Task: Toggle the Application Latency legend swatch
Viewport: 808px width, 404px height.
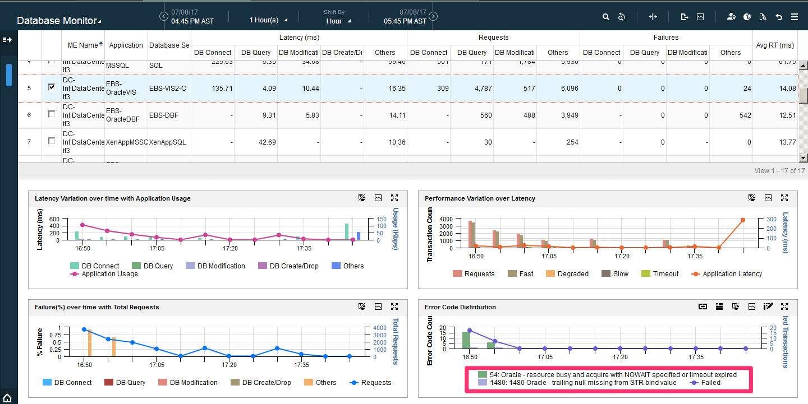Action: point(696,274)
